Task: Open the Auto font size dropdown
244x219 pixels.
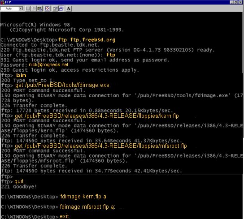Action: pyautogui.click(x=12, y=9)
